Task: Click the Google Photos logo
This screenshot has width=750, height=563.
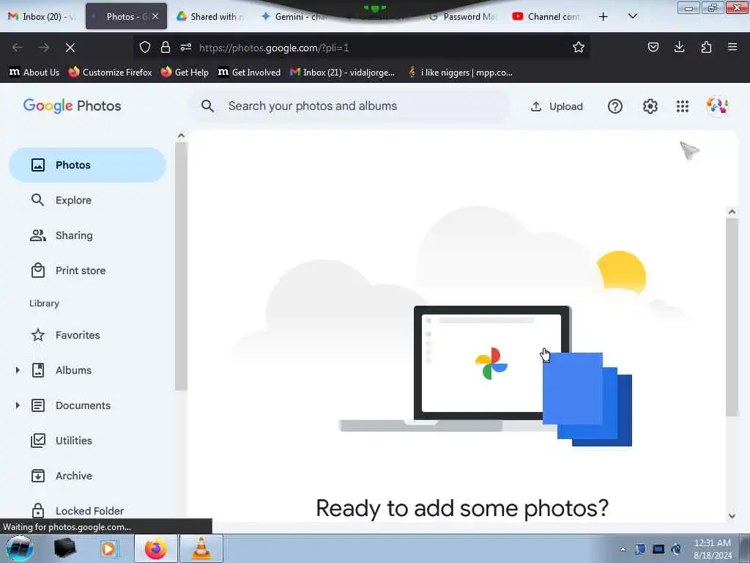Action: pyautogui.click(x=73, y=106)
